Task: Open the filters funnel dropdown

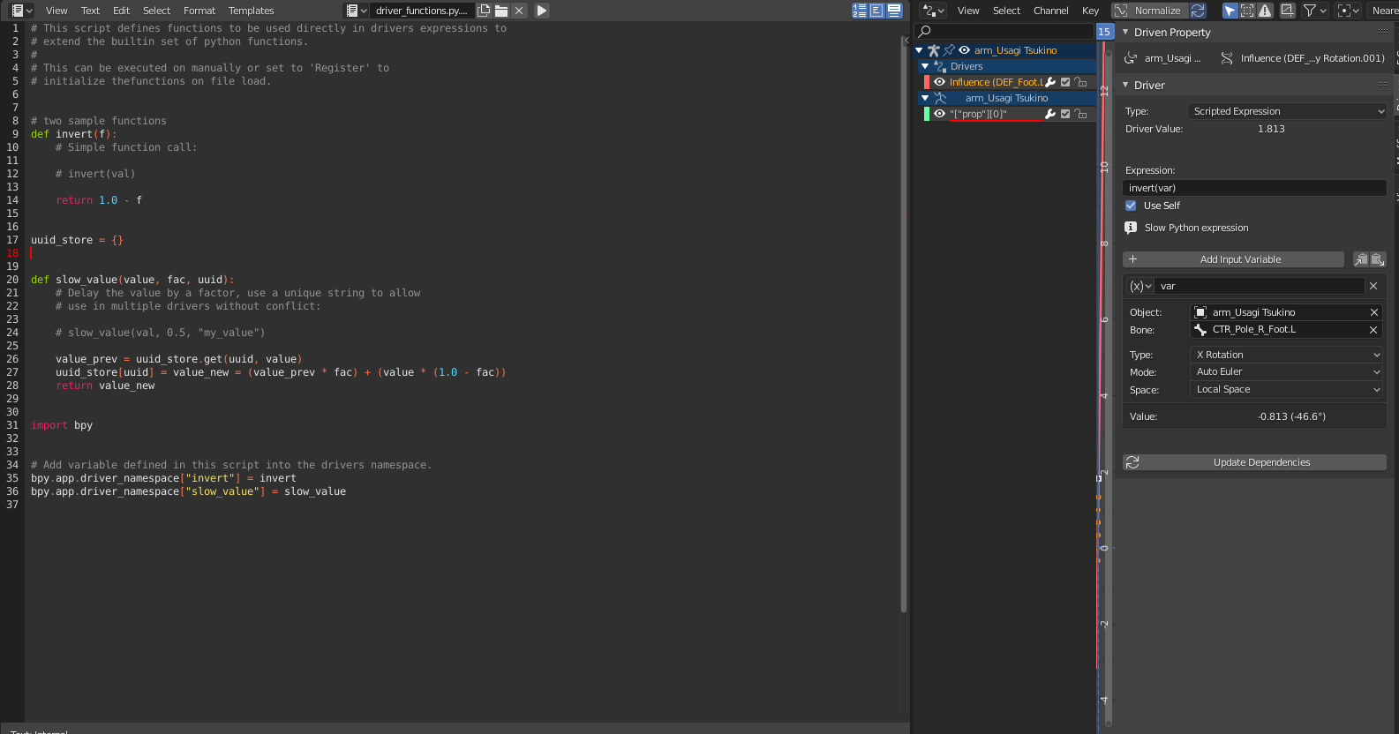Action: [1315, 11]
